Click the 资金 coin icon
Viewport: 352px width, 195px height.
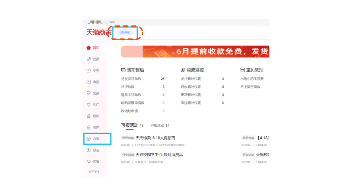(x=89, y=150)
